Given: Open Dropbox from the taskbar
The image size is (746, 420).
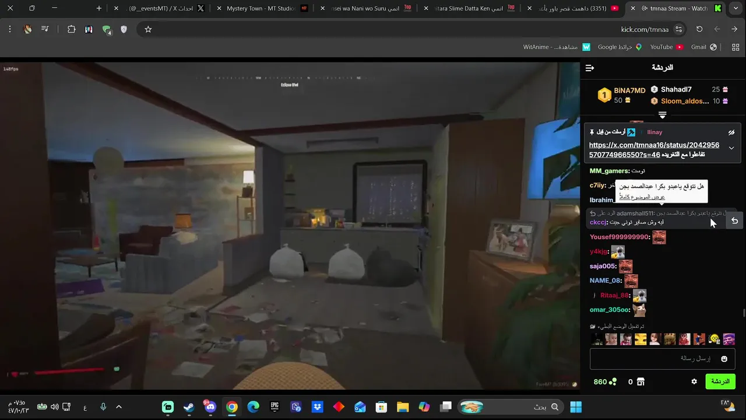Looking at the screenshot, I should click(x=317, y=407).
